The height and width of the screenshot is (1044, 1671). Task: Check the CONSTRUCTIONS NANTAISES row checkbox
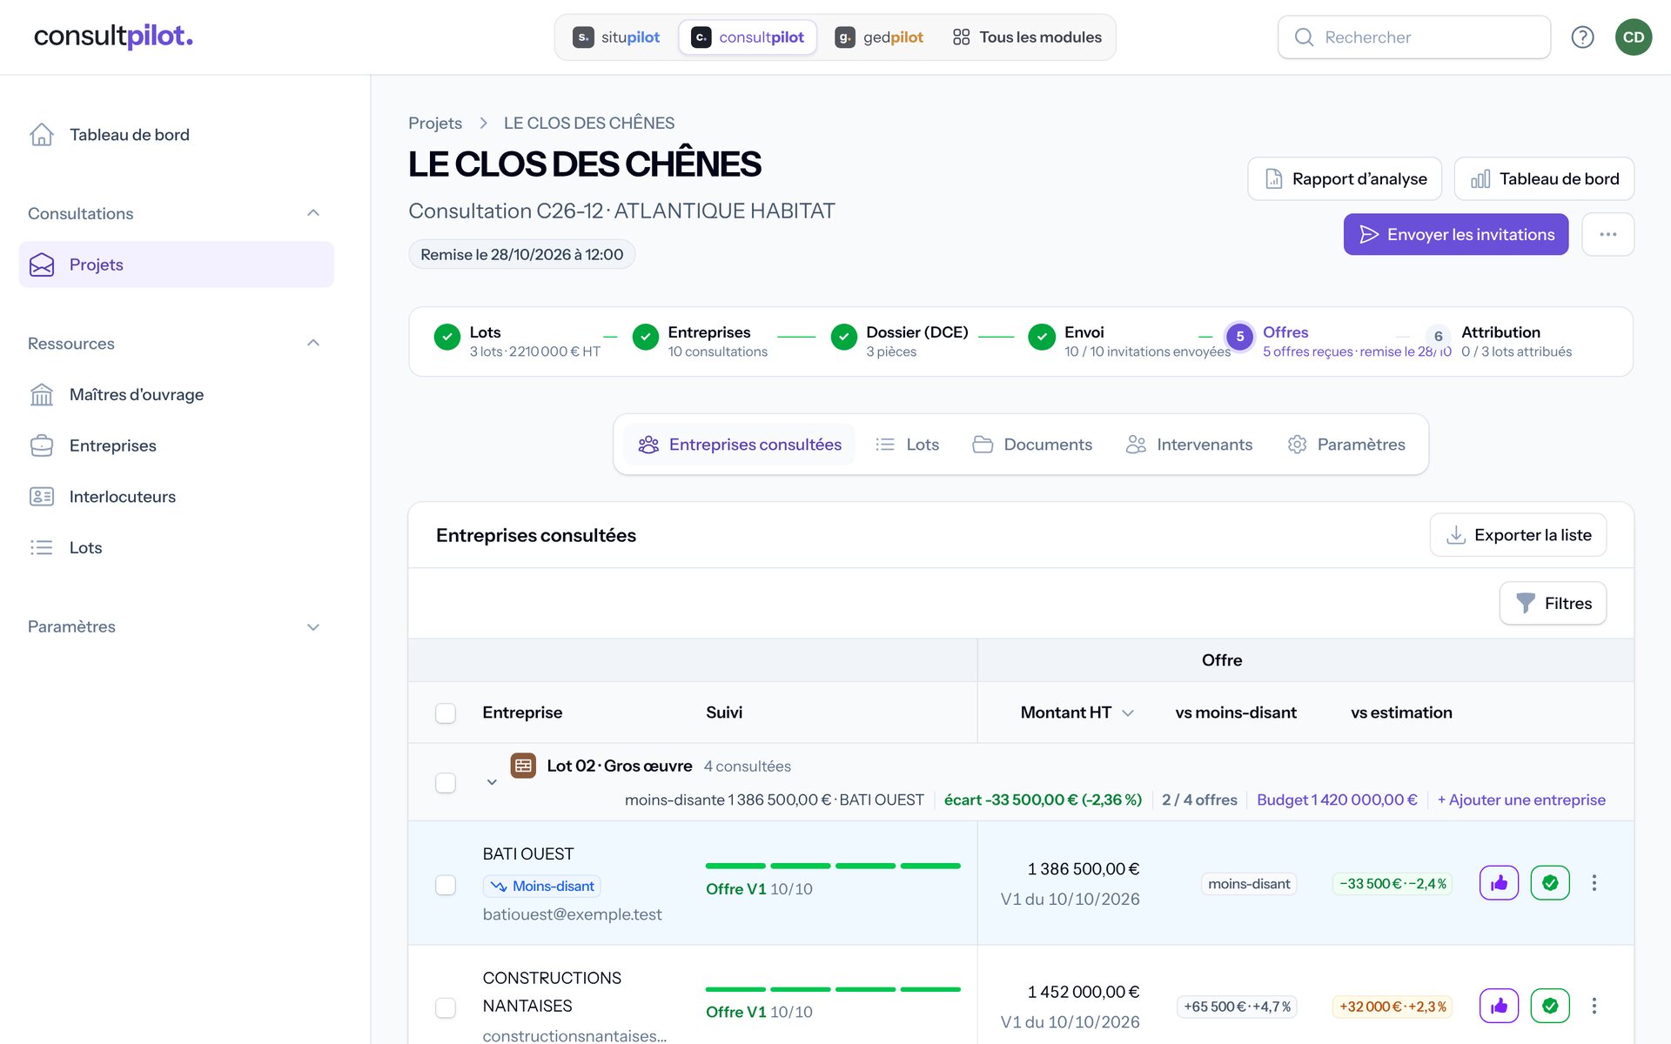(446, 1007)
